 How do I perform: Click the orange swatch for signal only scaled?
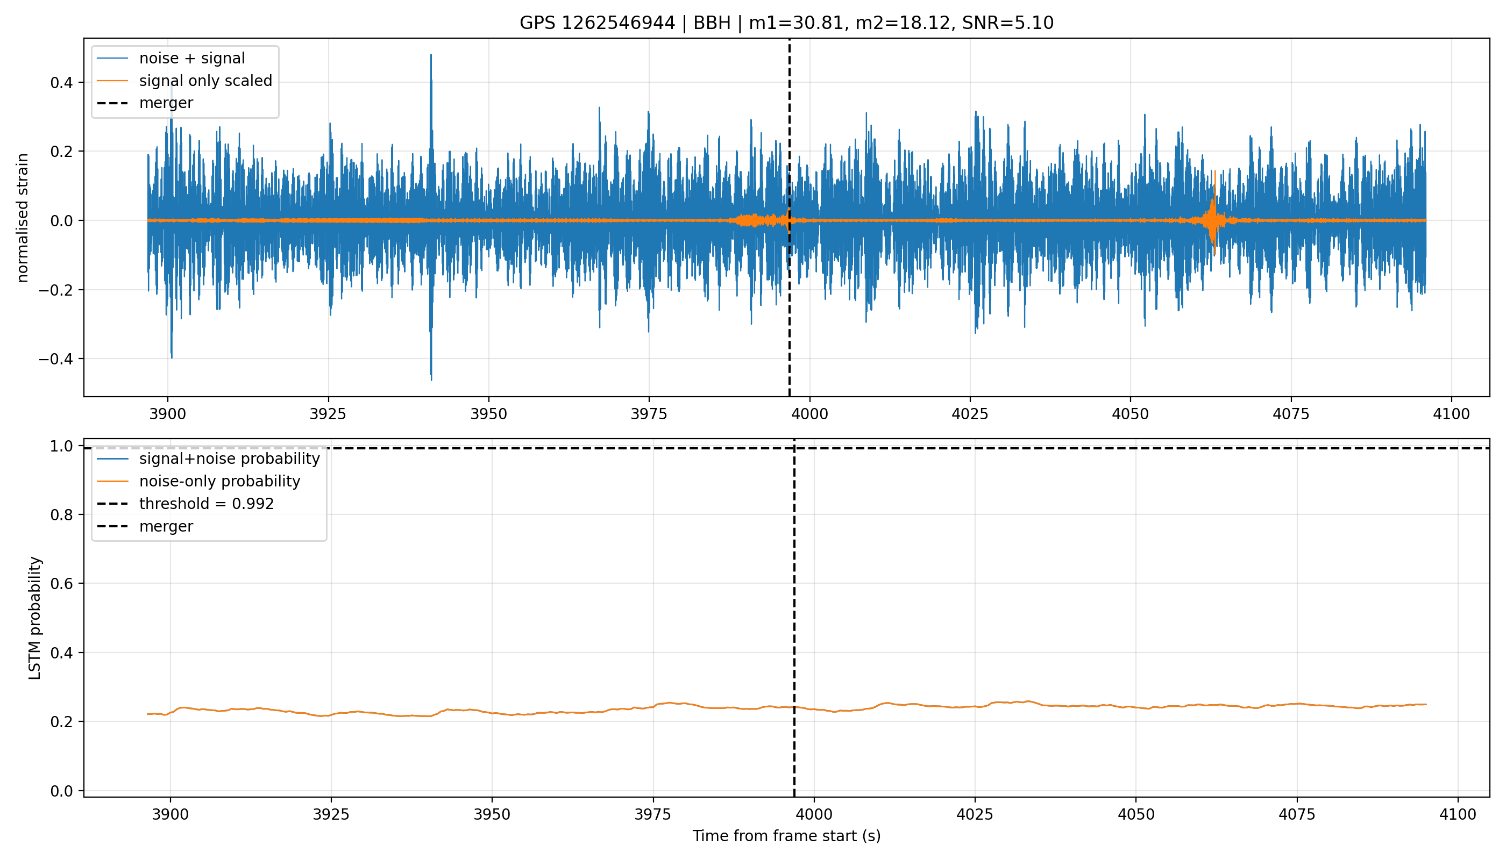[x=112, y=81]
